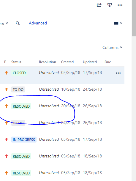The height and width of the screenshot is (181, 136).
Task: Open the Advanced search link
Action: pos(38,23)
